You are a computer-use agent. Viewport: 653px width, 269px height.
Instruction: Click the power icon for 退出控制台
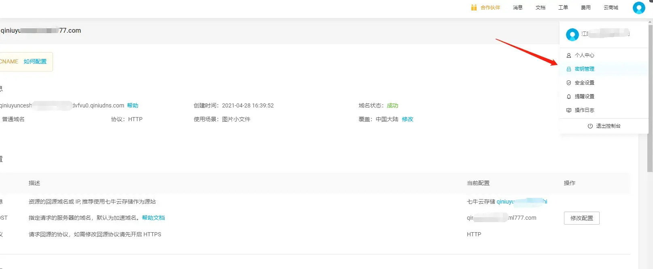coord(590,126)
